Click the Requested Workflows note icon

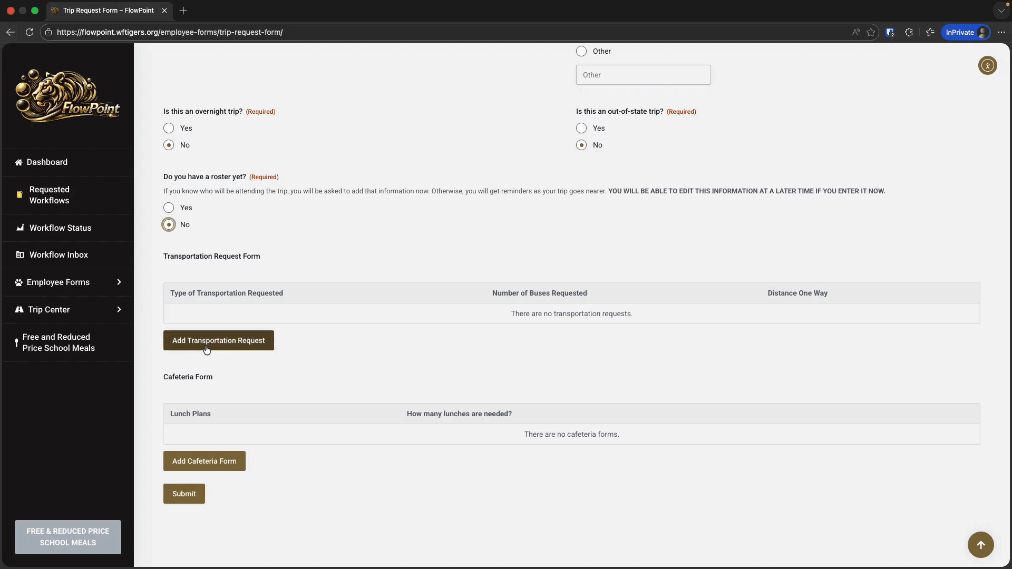(20, 194)
